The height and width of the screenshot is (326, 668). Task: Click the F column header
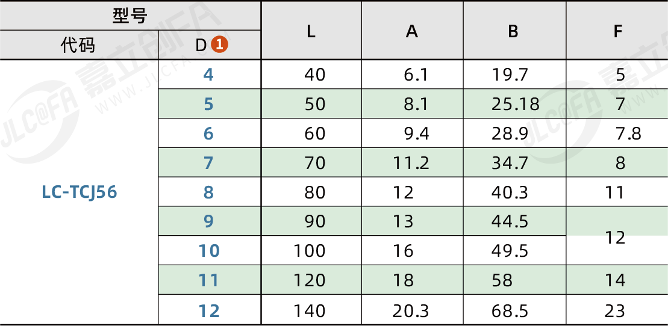point(617,31)
